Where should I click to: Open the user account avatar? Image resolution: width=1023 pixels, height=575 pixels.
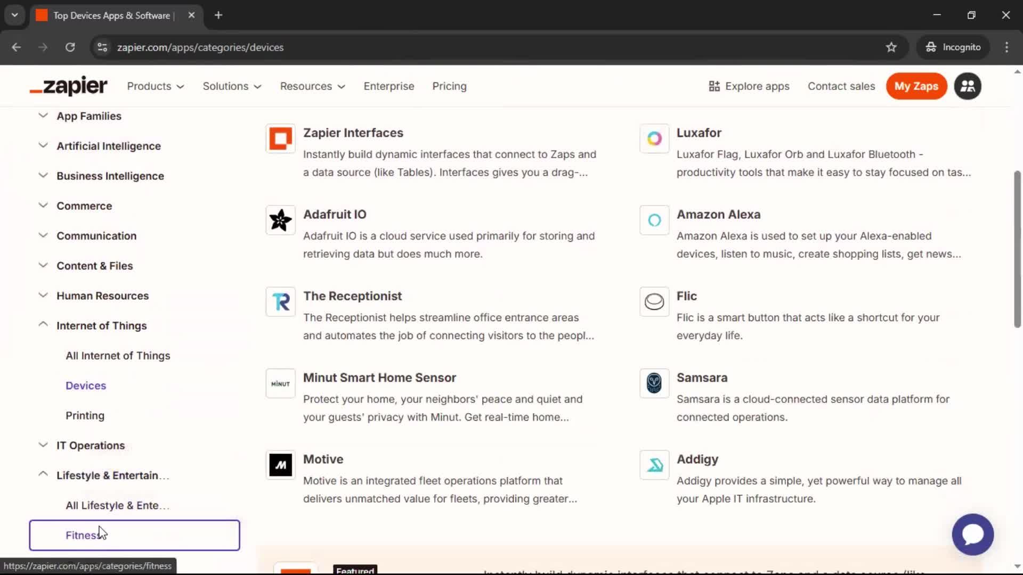(968, 86)
